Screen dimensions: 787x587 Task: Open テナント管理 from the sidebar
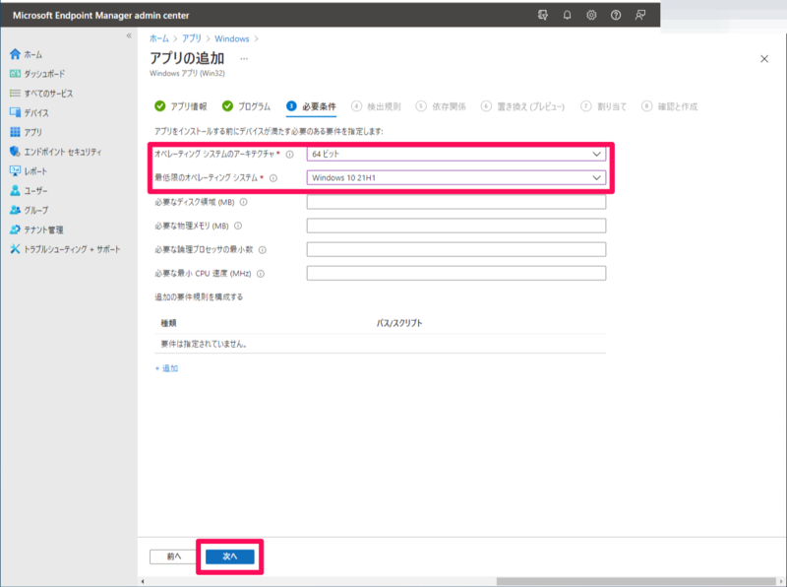coord(44,228)
